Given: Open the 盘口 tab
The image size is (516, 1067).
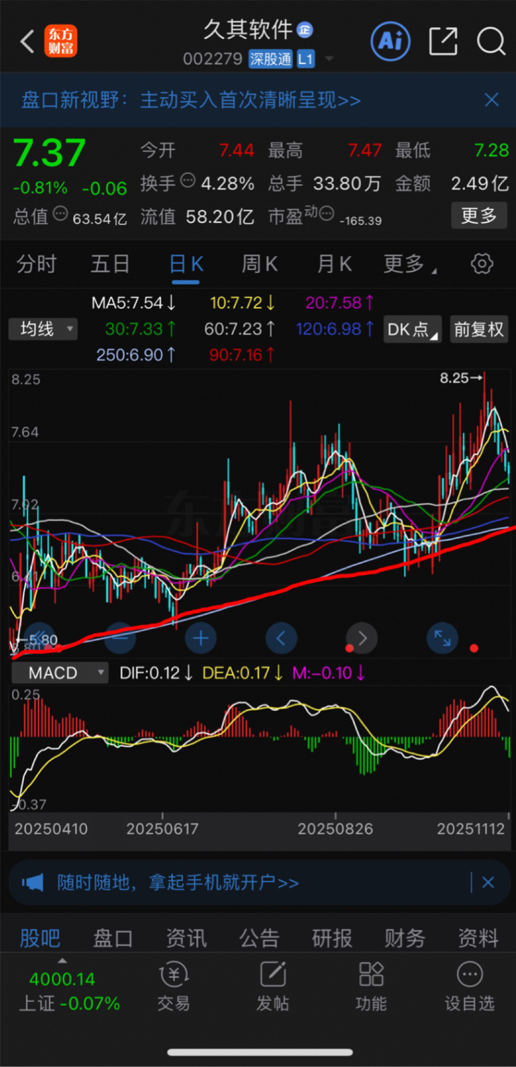Looking at the screenshot, I should click(113, 938).
